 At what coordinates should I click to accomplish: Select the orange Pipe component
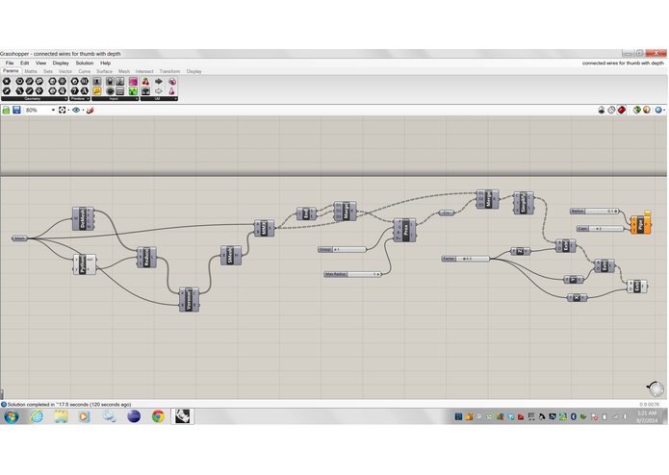[x=641, y=225]
